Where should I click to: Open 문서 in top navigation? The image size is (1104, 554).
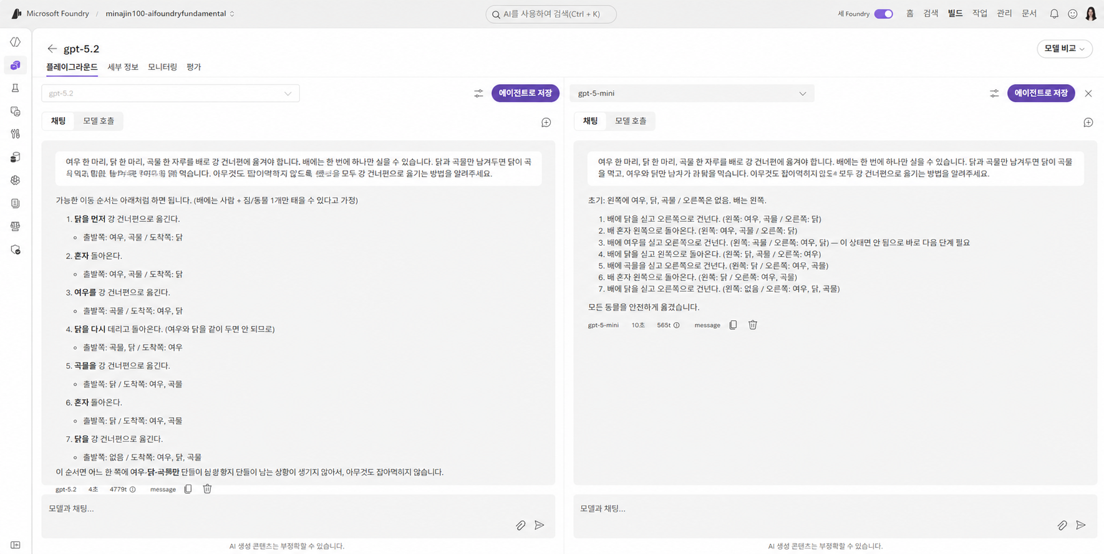(x=1029, y=14)
